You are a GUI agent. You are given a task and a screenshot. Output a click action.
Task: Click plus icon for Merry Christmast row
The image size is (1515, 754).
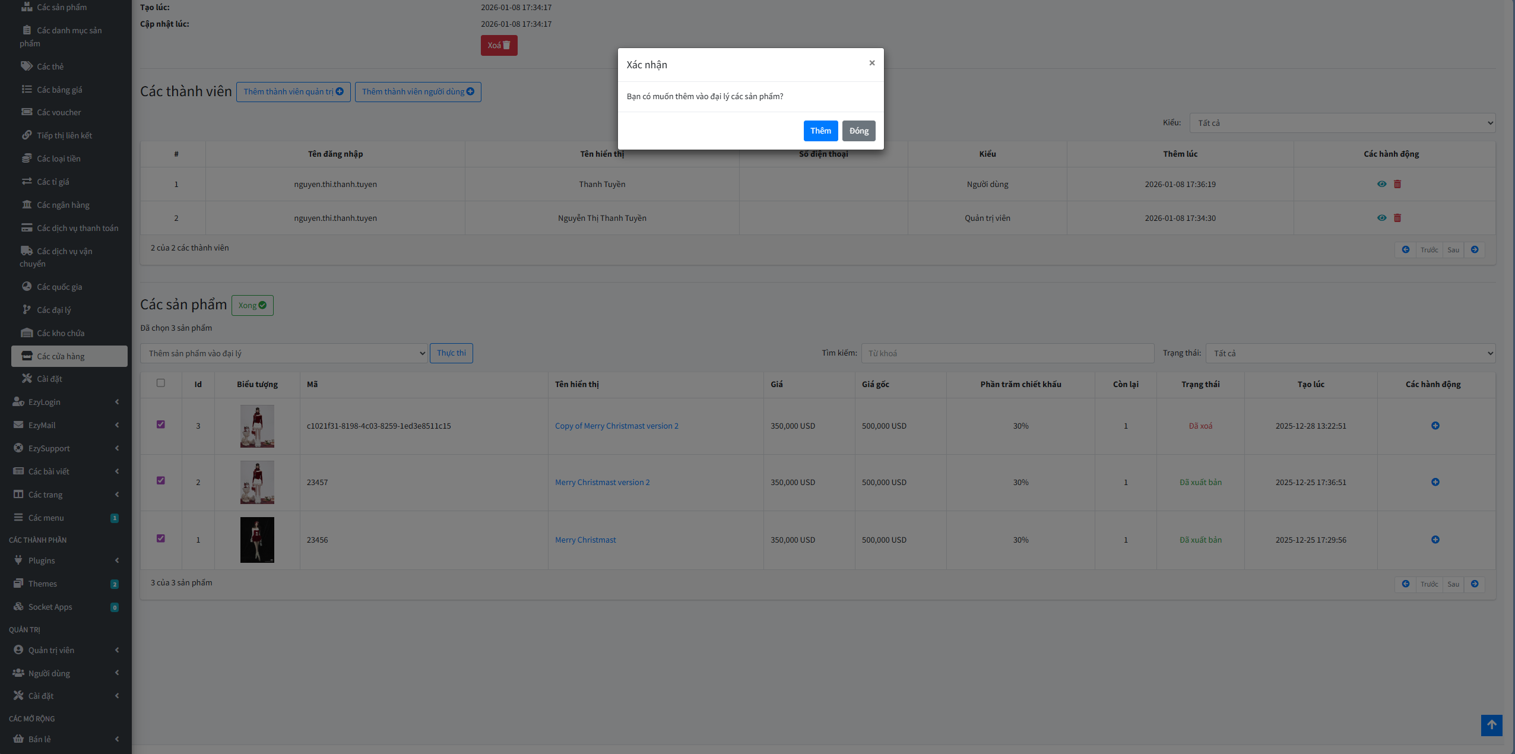pyautogui.click(x=1435, y=540)
